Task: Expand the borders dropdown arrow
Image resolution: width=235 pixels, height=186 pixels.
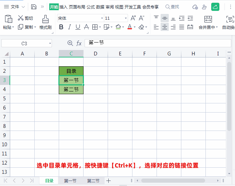Action: click(100, 27)
